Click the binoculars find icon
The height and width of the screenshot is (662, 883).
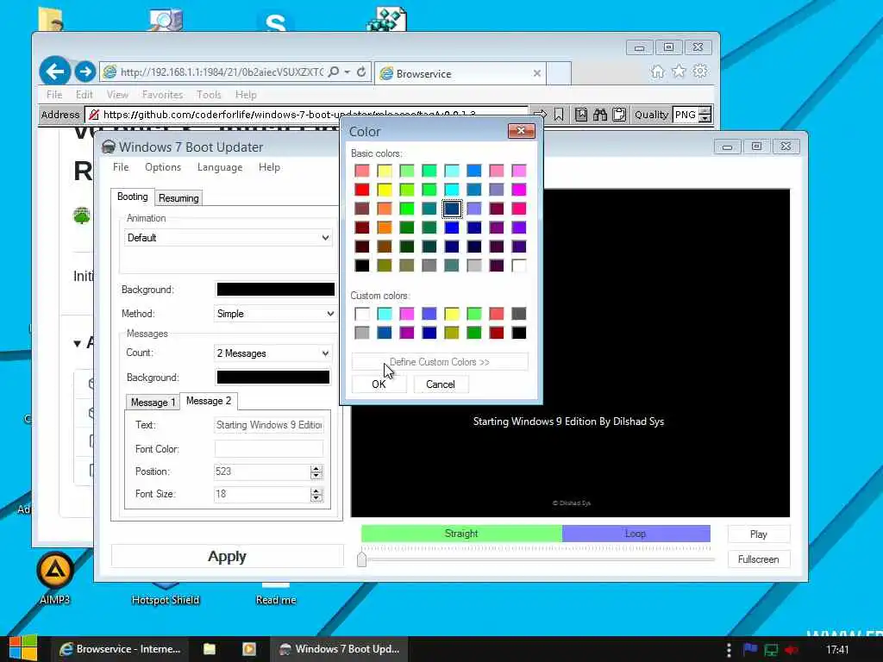click(600, 115)
